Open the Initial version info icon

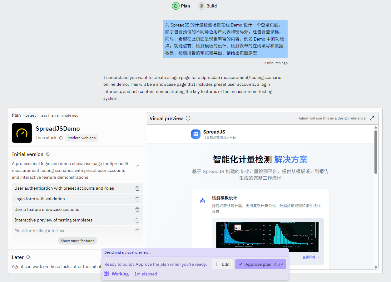tap(48, 154)
